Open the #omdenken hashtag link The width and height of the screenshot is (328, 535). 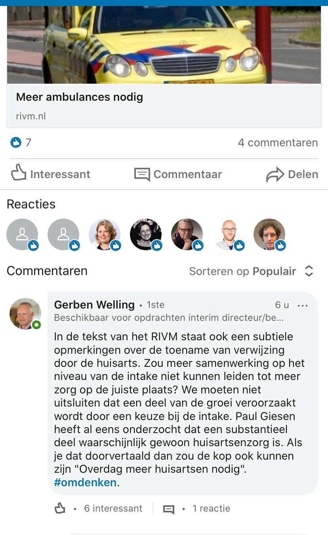(85, 482)
